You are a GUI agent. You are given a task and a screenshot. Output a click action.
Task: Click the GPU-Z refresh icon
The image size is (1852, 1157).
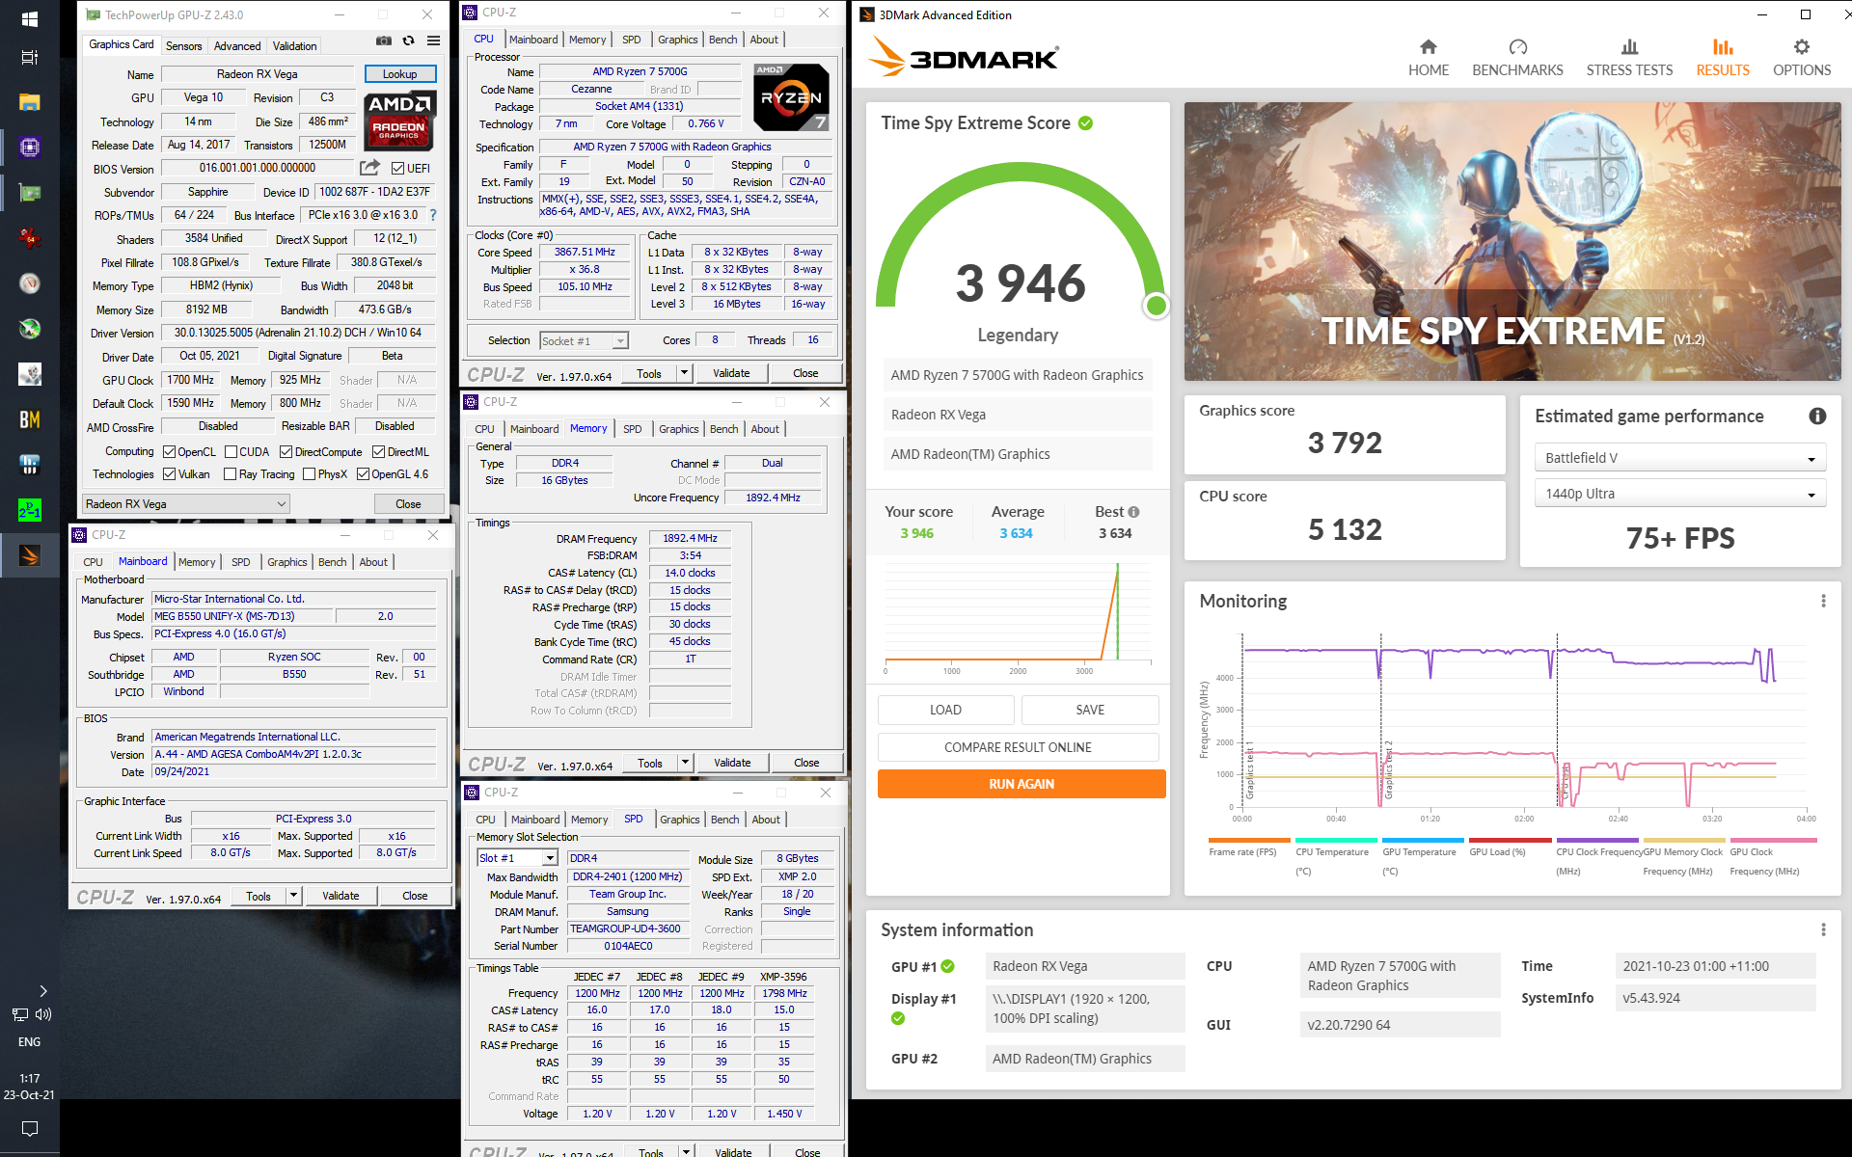point(409,41)
